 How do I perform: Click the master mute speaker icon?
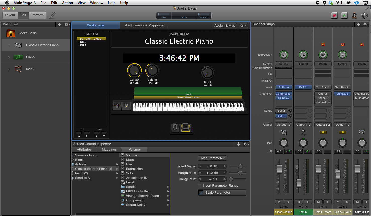(x=364, y=15)
